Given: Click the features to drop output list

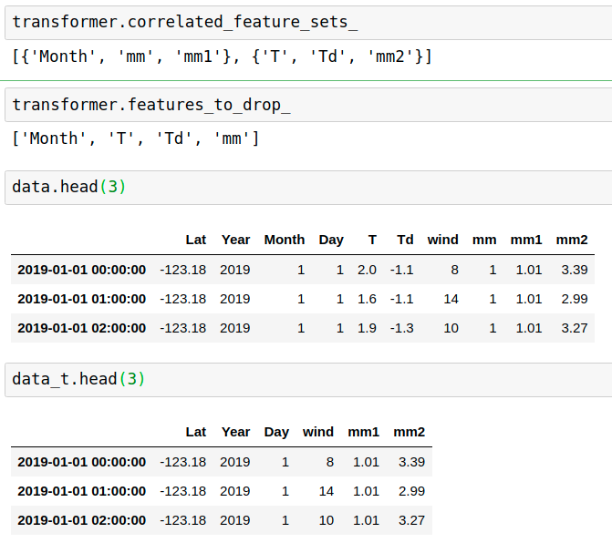Looking at the screenshot, I should coord(136,138).
